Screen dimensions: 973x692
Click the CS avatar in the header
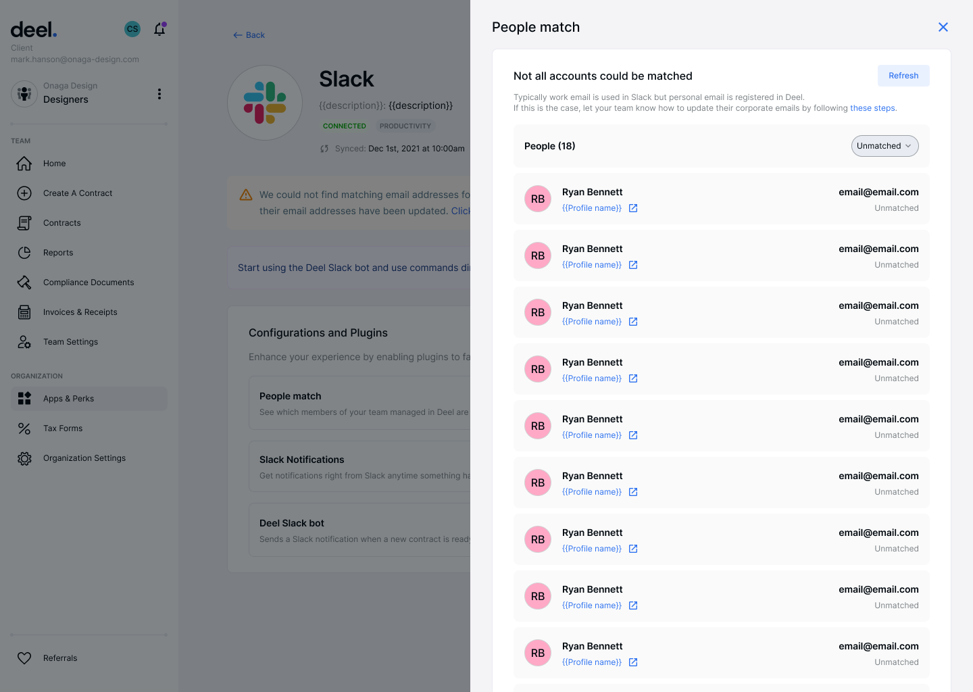(x=132, y=29)
